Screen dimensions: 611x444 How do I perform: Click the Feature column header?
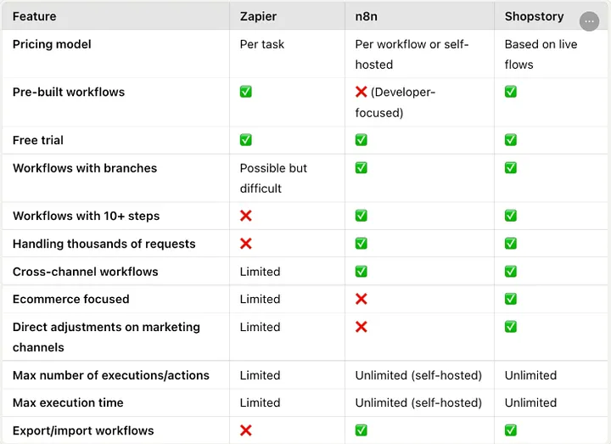pyautogui.click(x=36, y=16)
